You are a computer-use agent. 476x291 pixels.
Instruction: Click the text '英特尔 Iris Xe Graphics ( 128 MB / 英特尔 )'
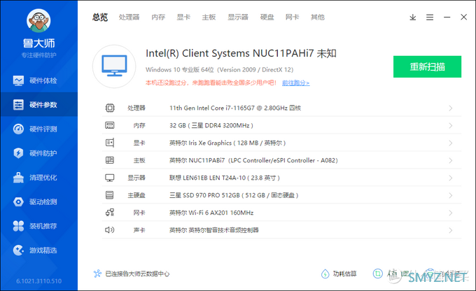click(x=227, y=143)
